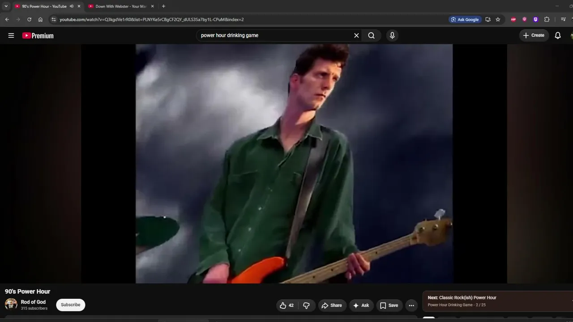
Task: View site information icon in address bar
Action: pos(54,20)
